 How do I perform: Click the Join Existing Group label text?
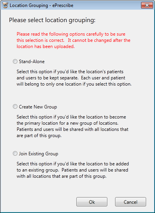coord(38,154)
